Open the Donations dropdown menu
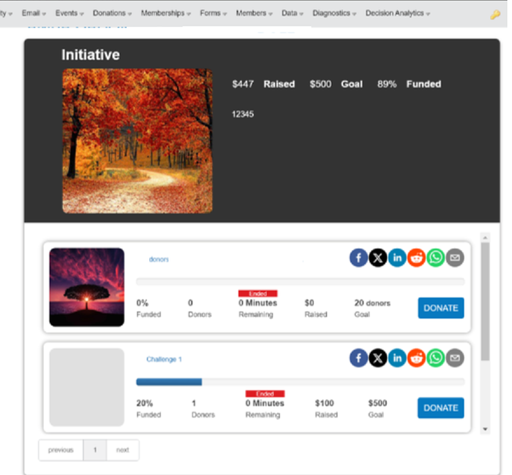Screen dimensions: 512x475 click(x=112, y=13)
